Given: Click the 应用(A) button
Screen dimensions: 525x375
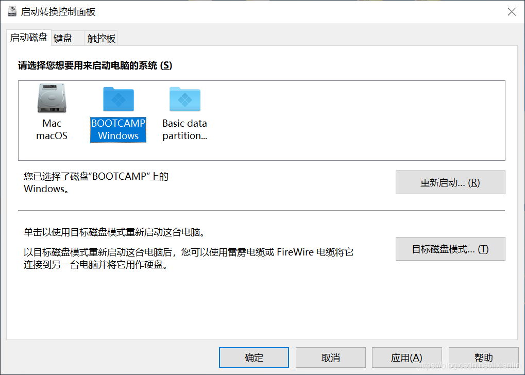Looking at the screenshot, I should (x=407, y=357).
